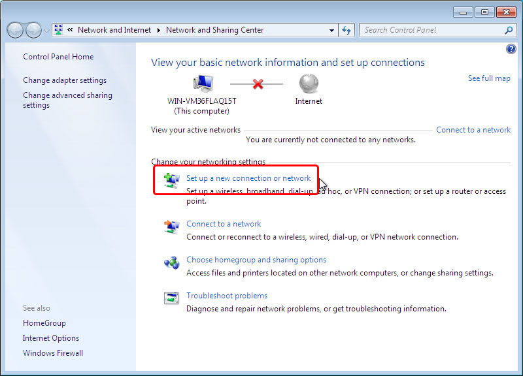
Task: Expand the address bar history dropdown arrow
Action: click(x=332, y=30)
